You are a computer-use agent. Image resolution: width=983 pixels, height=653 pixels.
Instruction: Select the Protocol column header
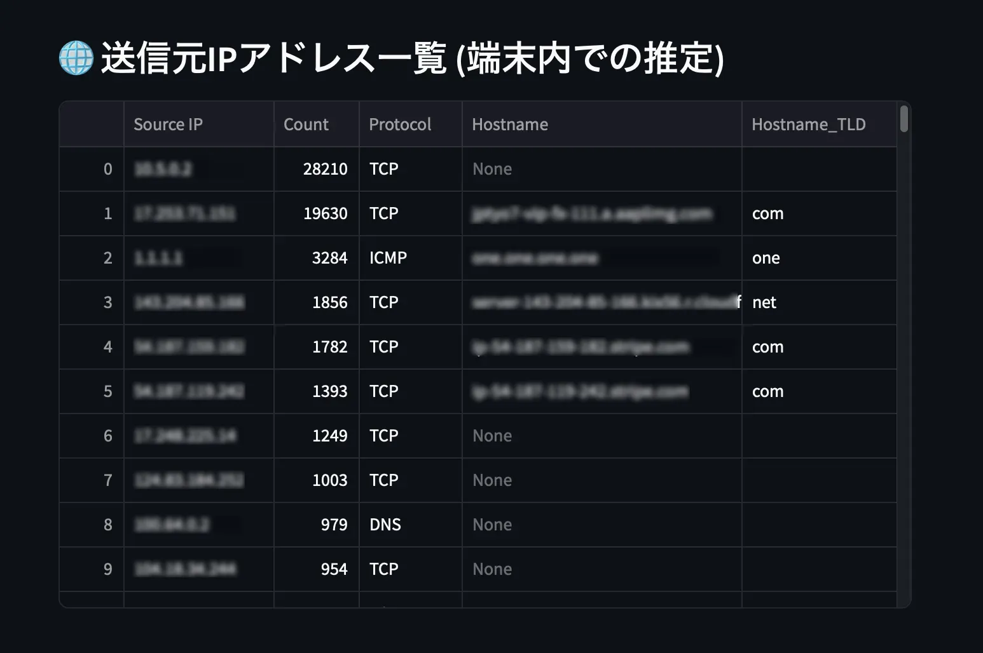point(399,124)
